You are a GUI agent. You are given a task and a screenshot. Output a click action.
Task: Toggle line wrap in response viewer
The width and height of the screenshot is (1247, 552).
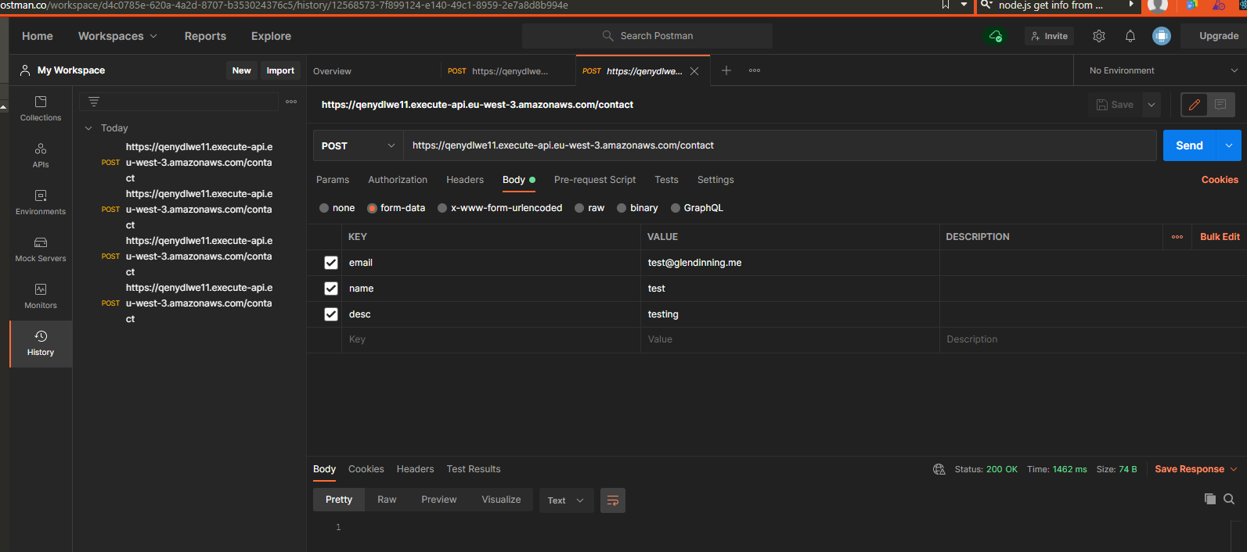click(613, 500)
